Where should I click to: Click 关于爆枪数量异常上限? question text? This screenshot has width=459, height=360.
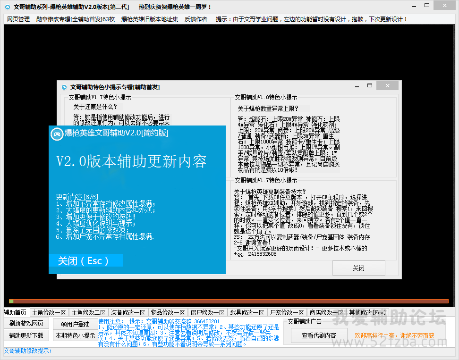268,109
